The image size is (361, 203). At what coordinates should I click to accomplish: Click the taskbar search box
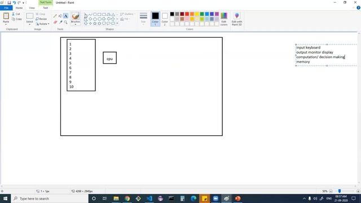(x=50, y=198)
